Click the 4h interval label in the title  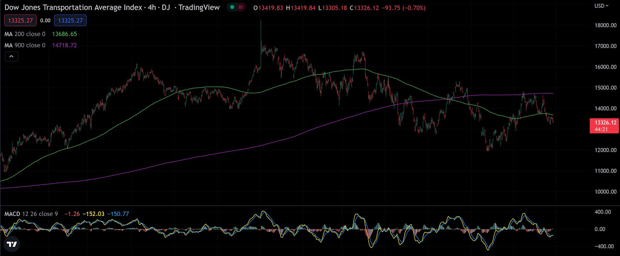(x=153, y=7)
